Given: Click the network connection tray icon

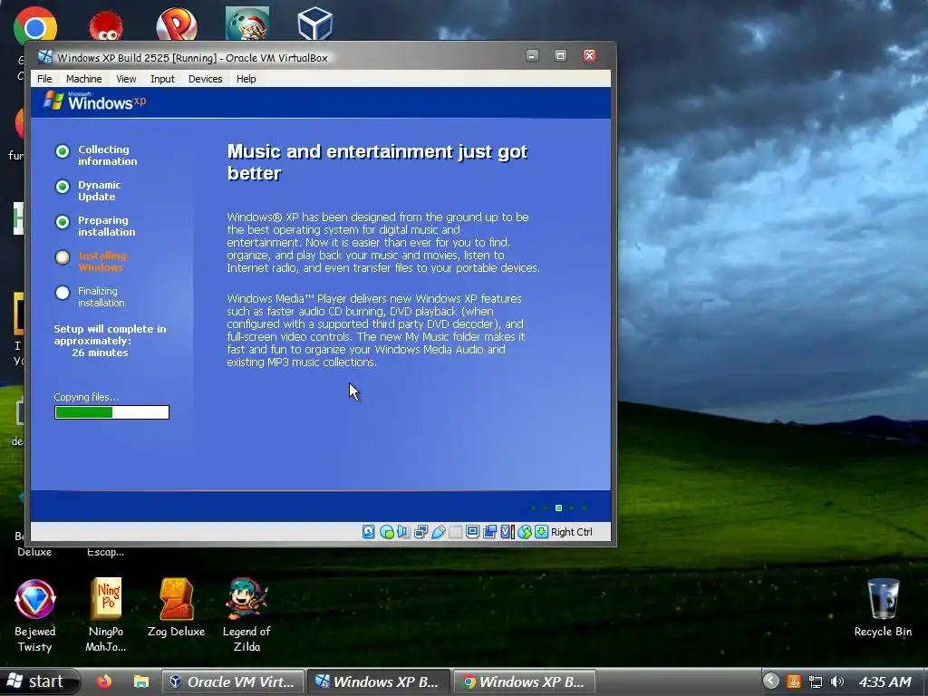Looking at the screenshot, I should tap(816, 681).
